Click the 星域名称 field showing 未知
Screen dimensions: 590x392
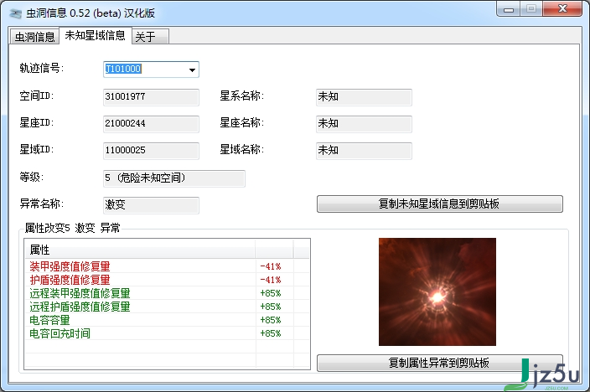[364, 151]
